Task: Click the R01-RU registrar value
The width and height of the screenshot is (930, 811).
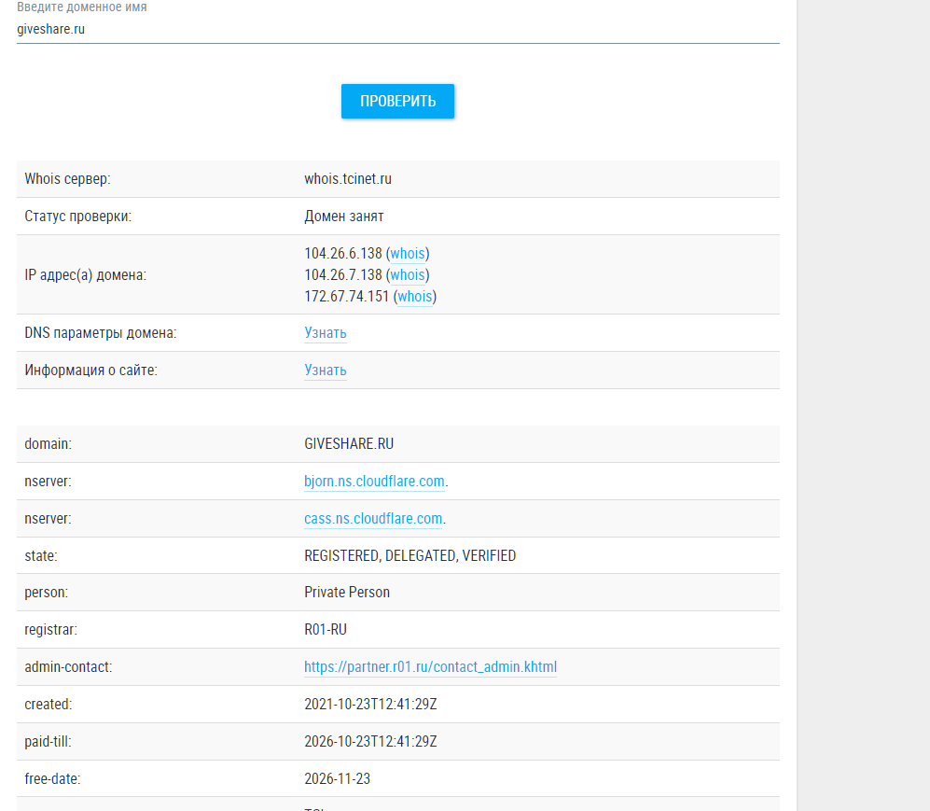Action: (x=325, y=630)
